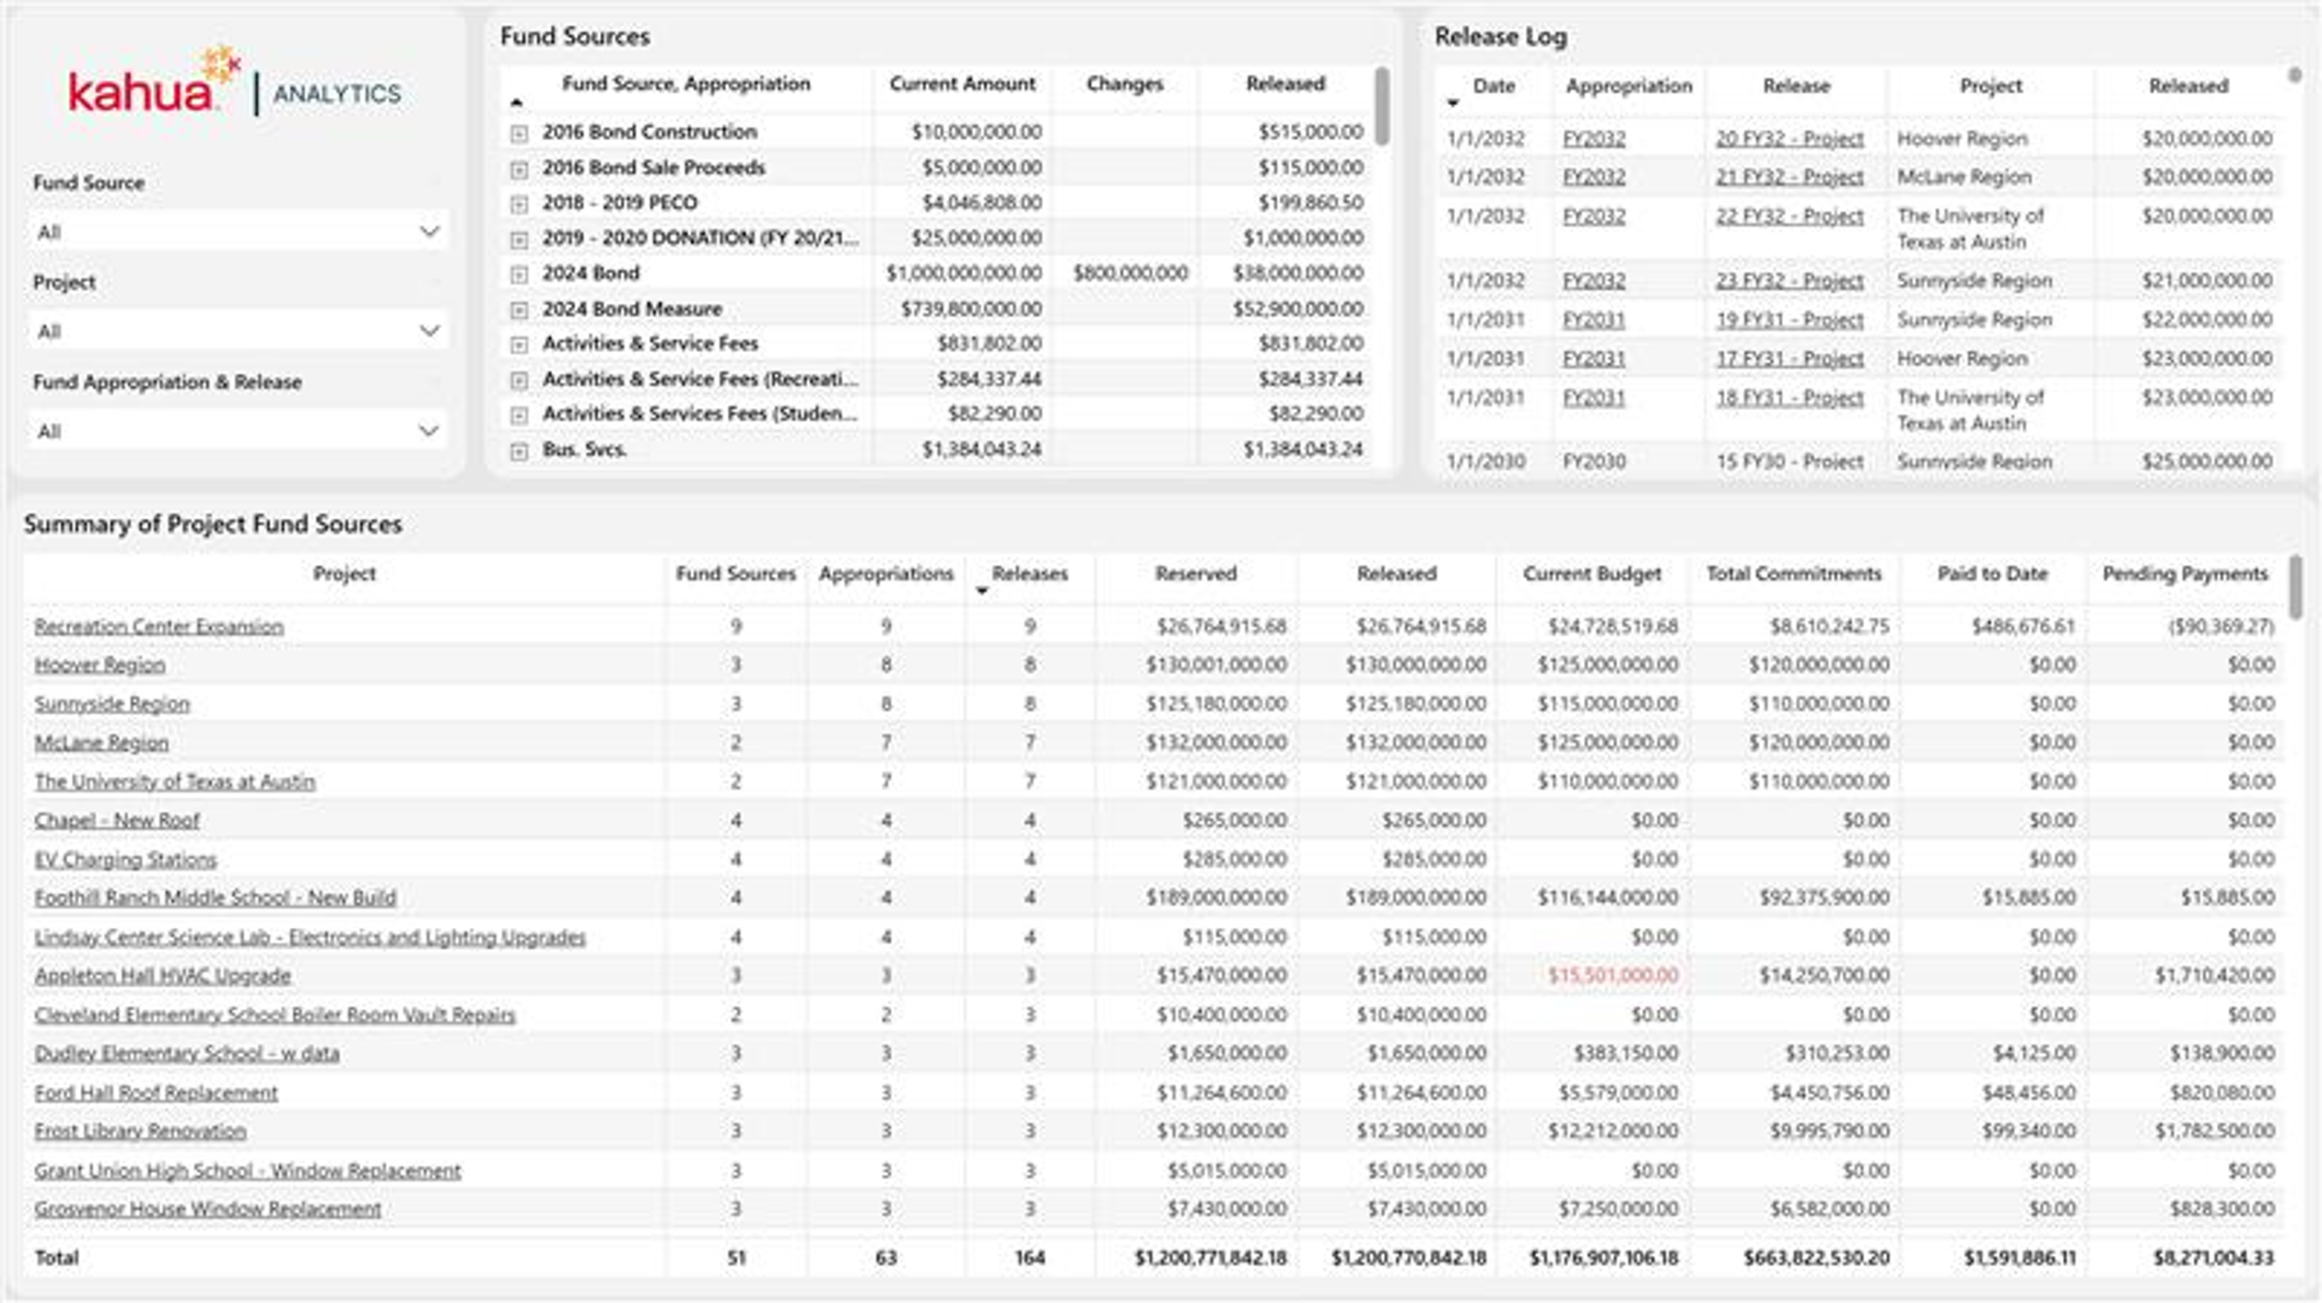This screenshot has height=1303, width=2322.
Task: Open the Appleton Hall HVAC Upgrade link
Action: click(163, 976)
